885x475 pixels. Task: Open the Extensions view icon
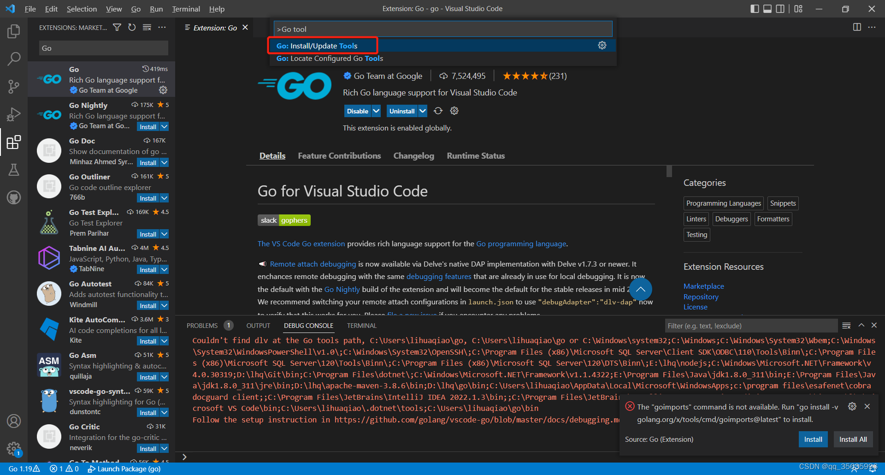[x=14, y=142]
